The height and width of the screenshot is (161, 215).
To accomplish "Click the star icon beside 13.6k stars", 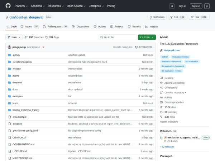I will [161, 107].
